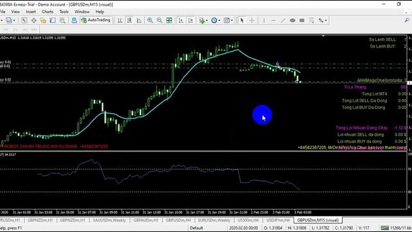Click the 'Ti Le Thang' label
Screen dimensions: 412x232
click(355, 87)
